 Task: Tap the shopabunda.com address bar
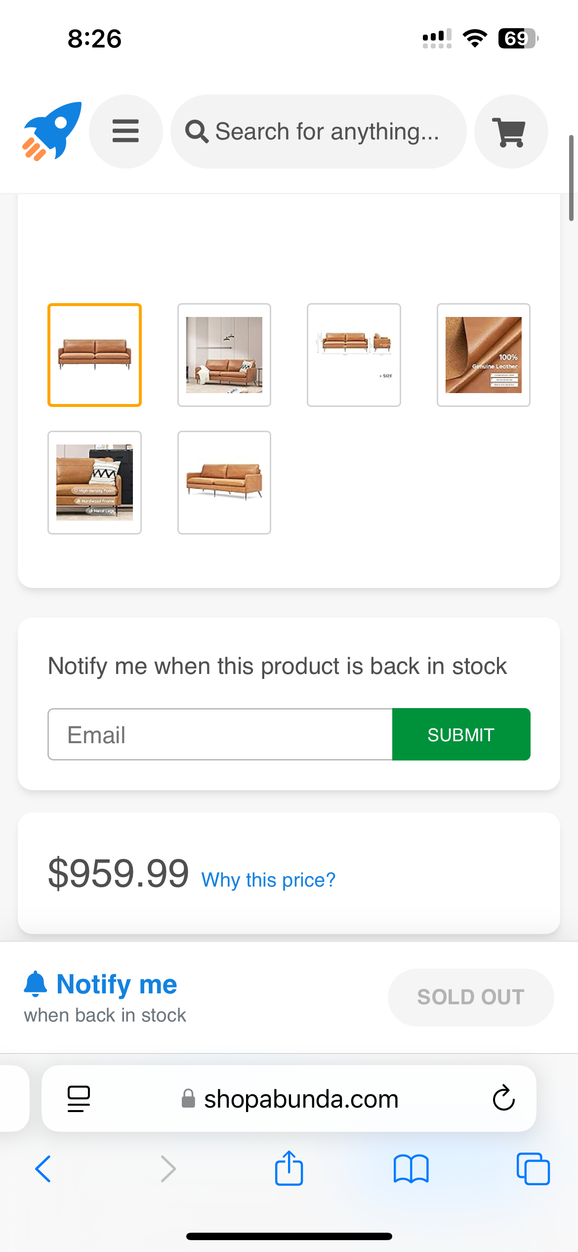tap(300, 1099)
